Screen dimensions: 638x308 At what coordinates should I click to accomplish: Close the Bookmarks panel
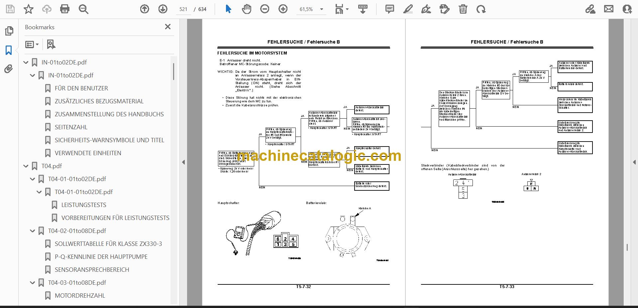pos(168,27)
